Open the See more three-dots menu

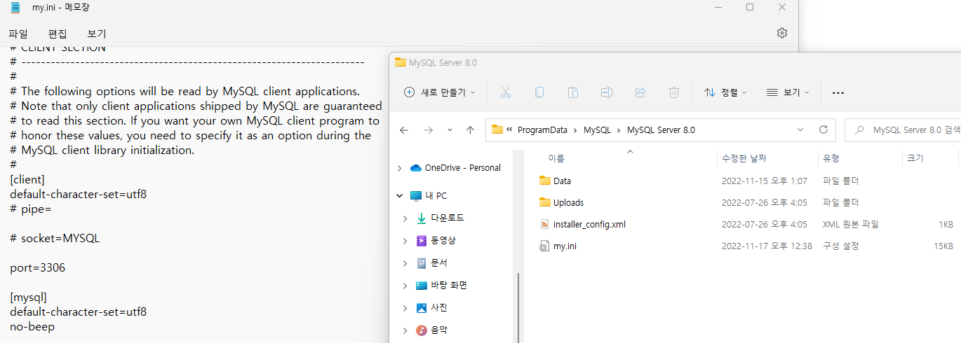pos(838,92)
